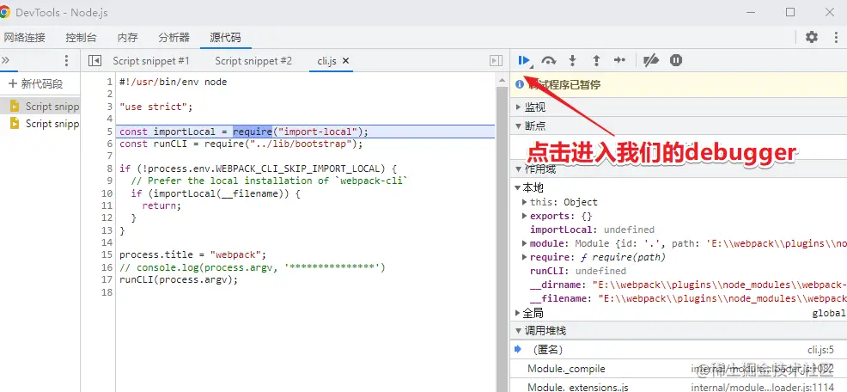Click the __dirname scope variable
Viewport: 847px width, 392px height.
[688, 285]
